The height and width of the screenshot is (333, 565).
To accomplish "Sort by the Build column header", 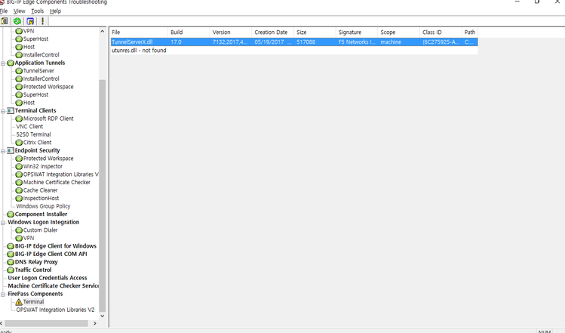I will 189,32.
